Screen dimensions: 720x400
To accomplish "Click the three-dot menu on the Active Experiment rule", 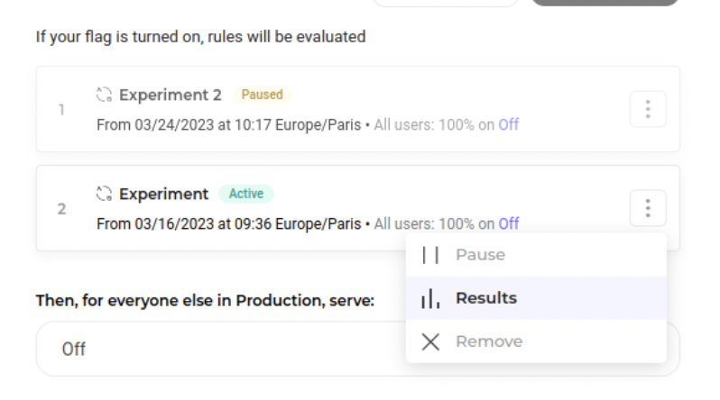I will [x=647, y=208].
